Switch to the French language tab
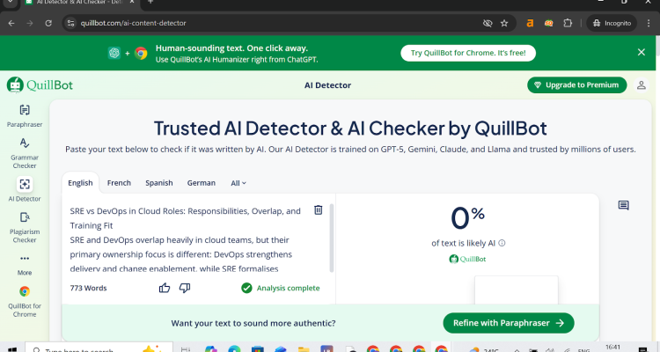Viewport: 660px width, 352px height. click(119, 183)
